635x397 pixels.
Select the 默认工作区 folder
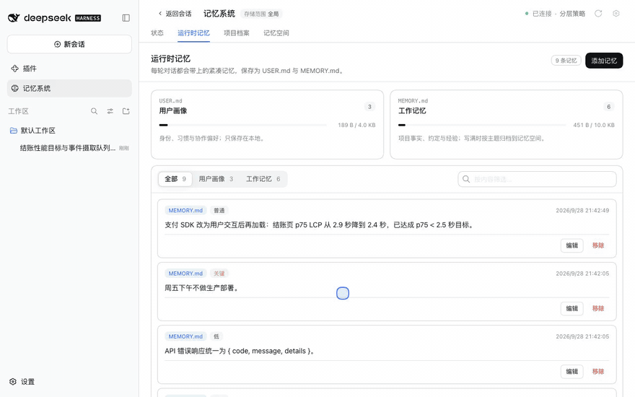pyautogui.click(x=69, y=131)
